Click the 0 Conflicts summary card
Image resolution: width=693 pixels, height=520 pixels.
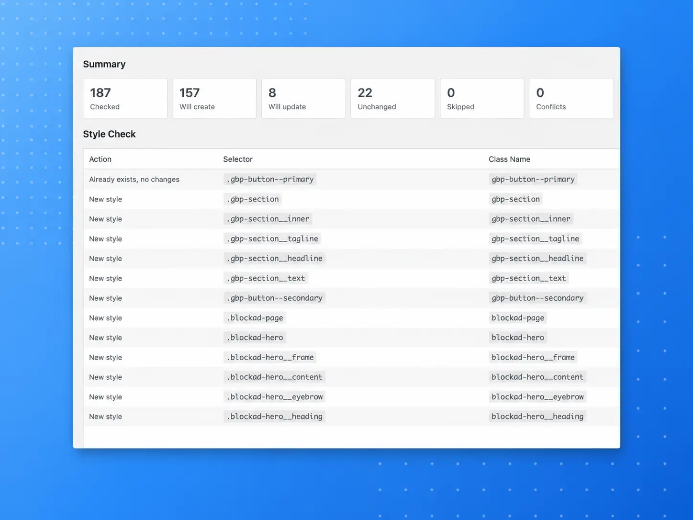click(571, 98)
